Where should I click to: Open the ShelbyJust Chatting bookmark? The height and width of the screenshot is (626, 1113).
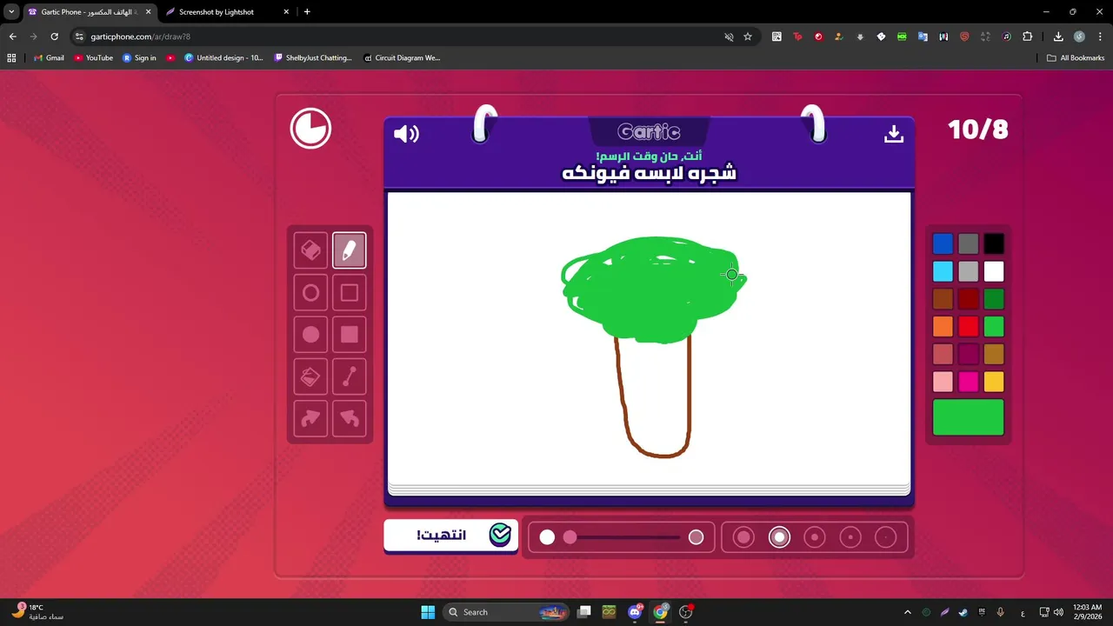[x=313, y=58]
